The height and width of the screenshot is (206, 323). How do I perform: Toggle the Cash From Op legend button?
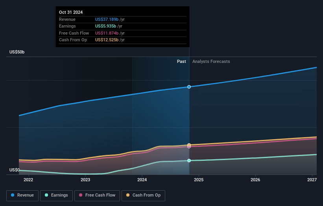click(143, 195)
